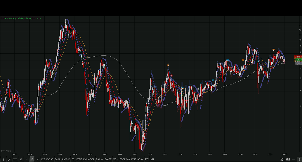Load the ΕΛΛΑΚΤΩΡ symbol chart

pos(89,159)
